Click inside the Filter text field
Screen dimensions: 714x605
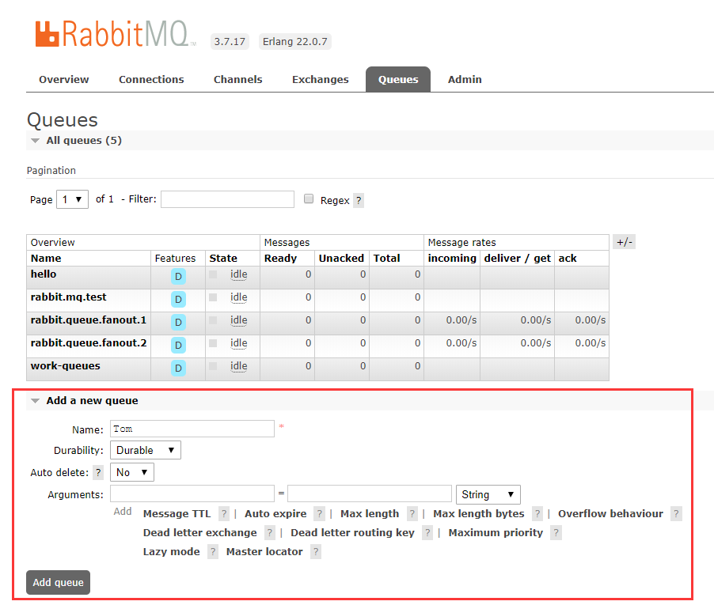pyautogui.click(x=227, y=199)
